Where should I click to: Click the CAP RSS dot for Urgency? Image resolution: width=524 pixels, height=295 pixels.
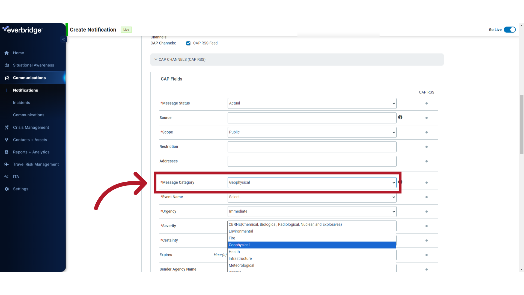pos(427,212)
